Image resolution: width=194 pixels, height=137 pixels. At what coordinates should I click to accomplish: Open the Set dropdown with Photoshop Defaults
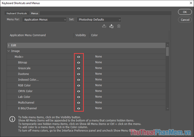click(99, 20)
